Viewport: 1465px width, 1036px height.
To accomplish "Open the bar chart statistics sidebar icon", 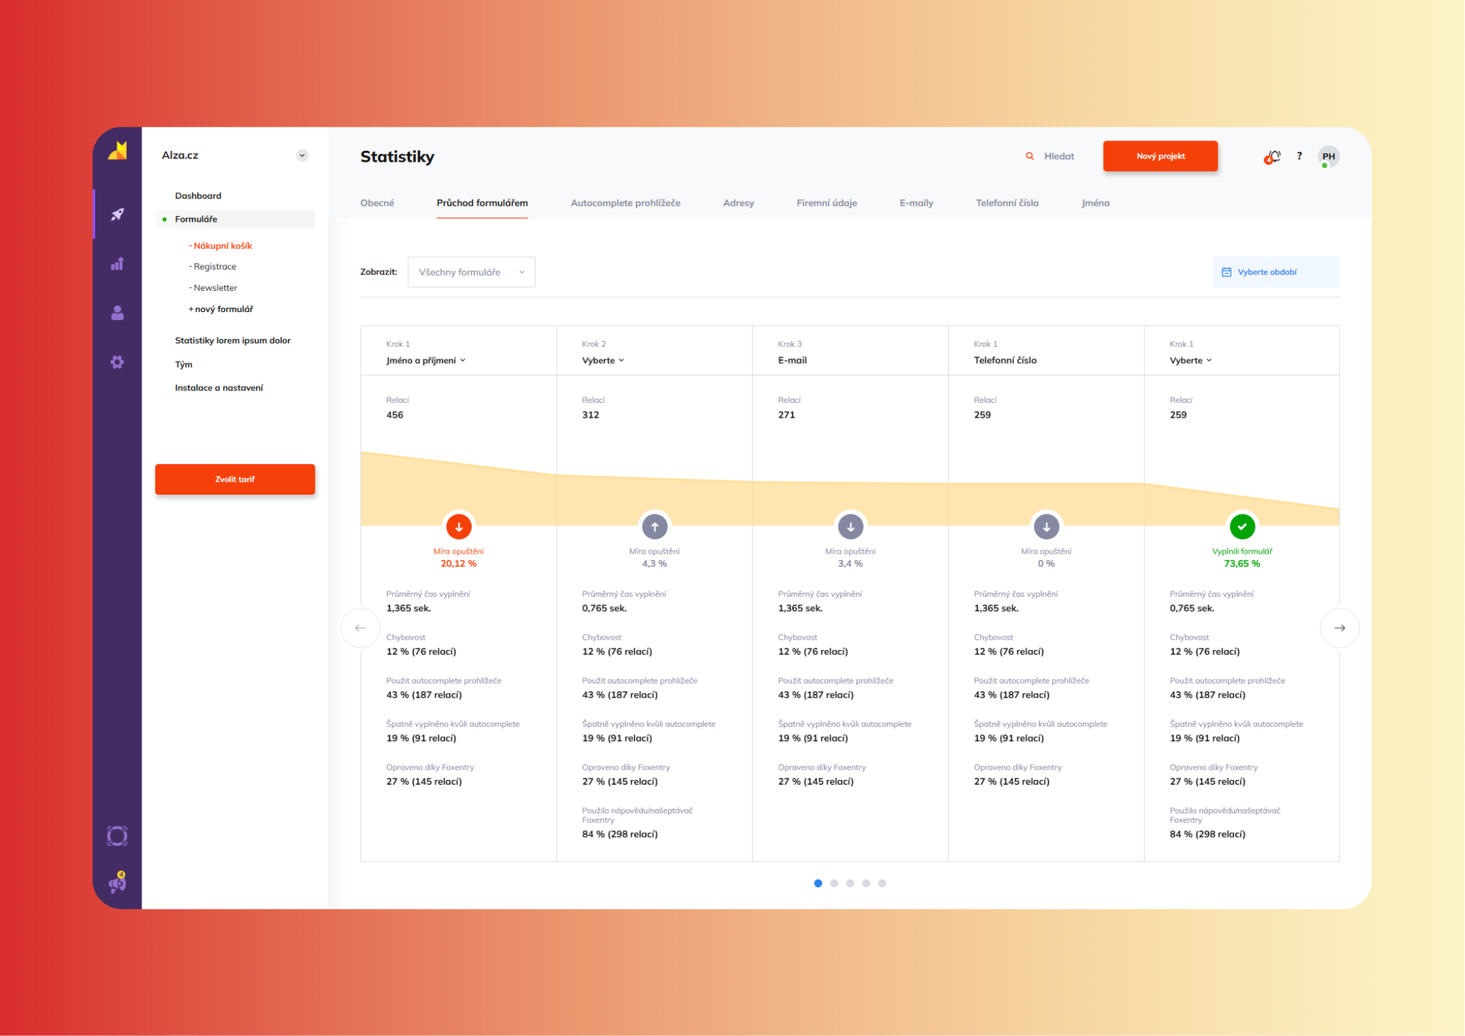I will (117, 264).
